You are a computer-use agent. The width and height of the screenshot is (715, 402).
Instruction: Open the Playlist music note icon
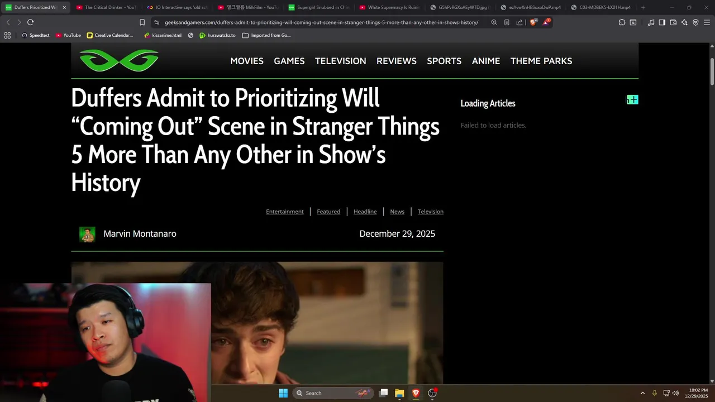[651, 22]
